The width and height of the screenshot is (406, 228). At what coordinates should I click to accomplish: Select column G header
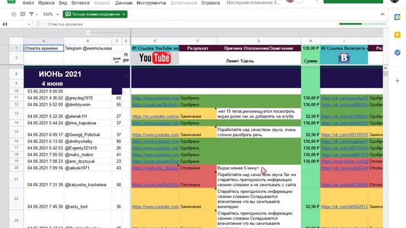click(x=258, y=41)
